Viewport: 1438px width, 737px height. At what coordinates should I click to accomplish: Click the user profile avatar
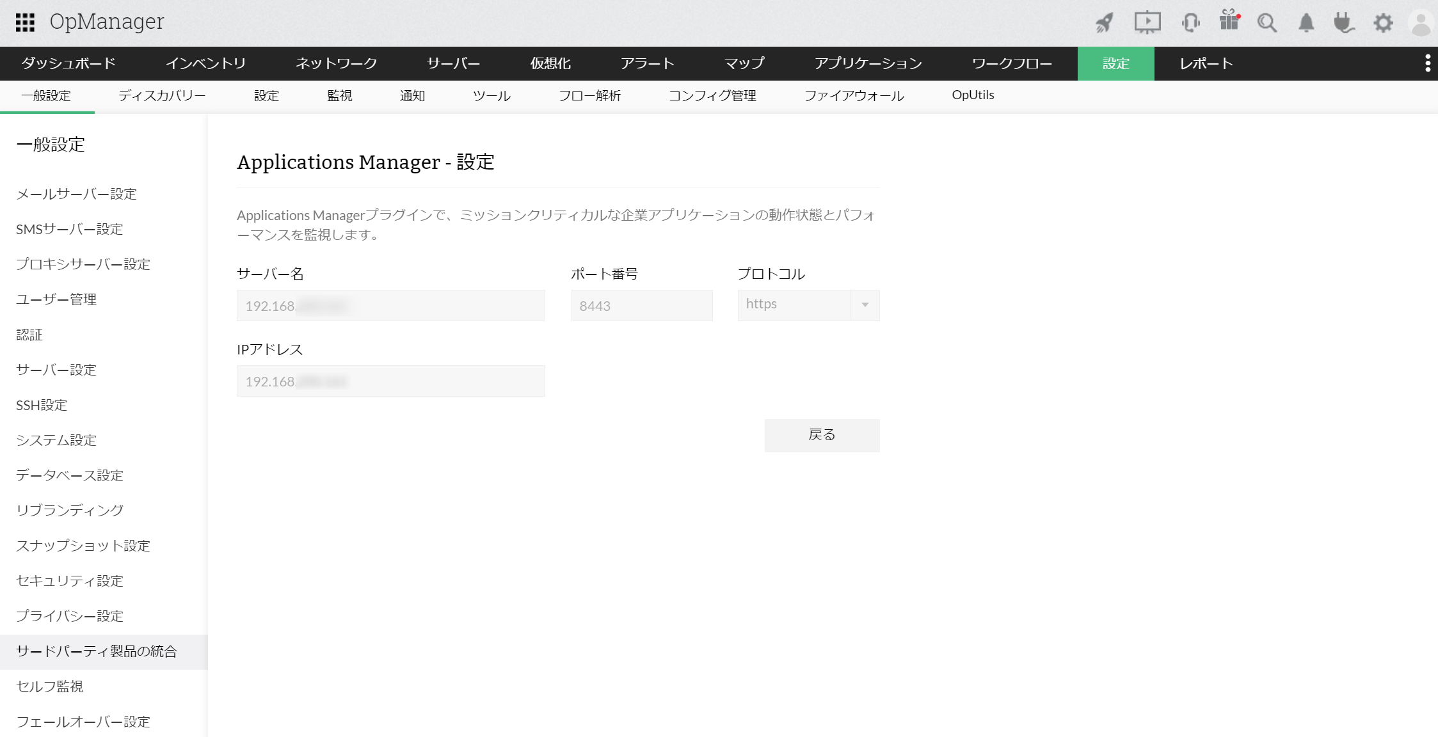1421,23
